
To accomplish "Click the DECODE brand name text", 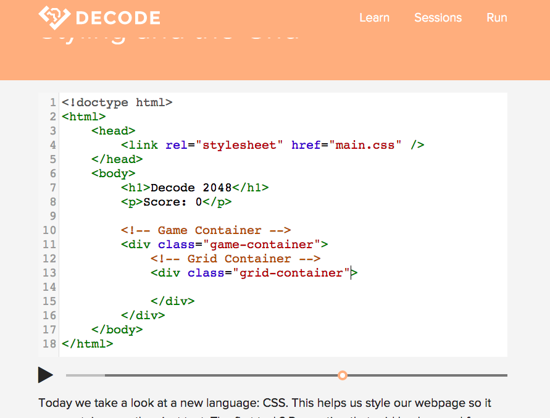I will 118,18.
